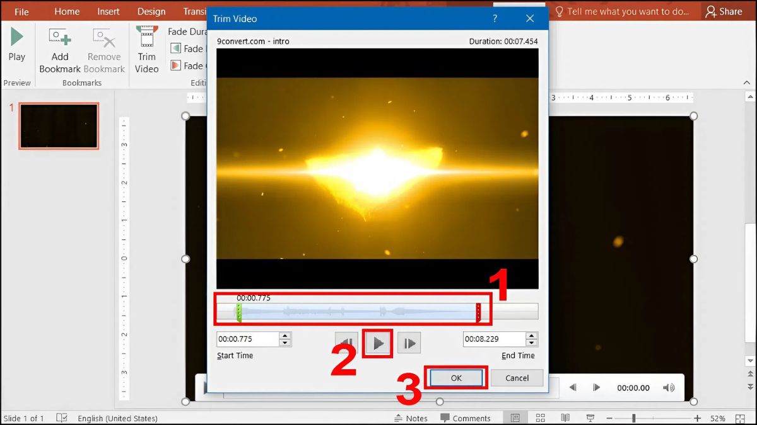Click the green start trim marker

click(239, 311)
